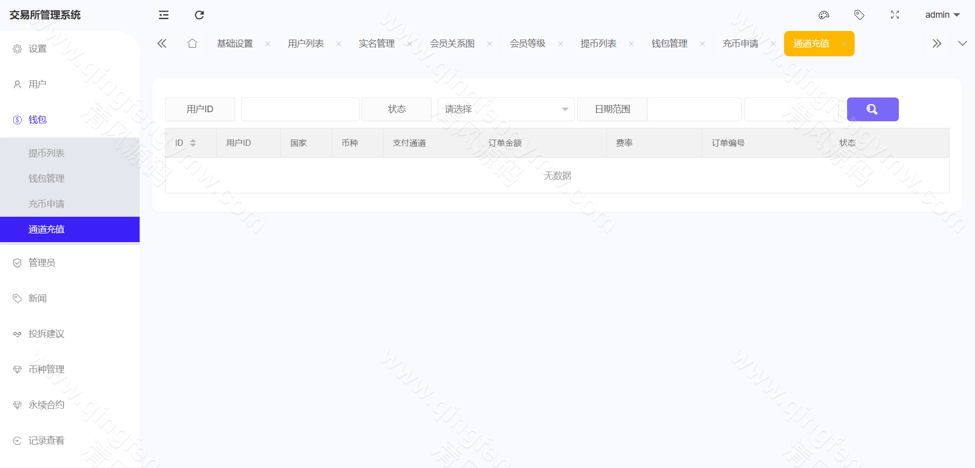Viewport: 975px width, 468px height.
Task: Click the home icon in the tab bar
Action: click(x=192, y=43)
